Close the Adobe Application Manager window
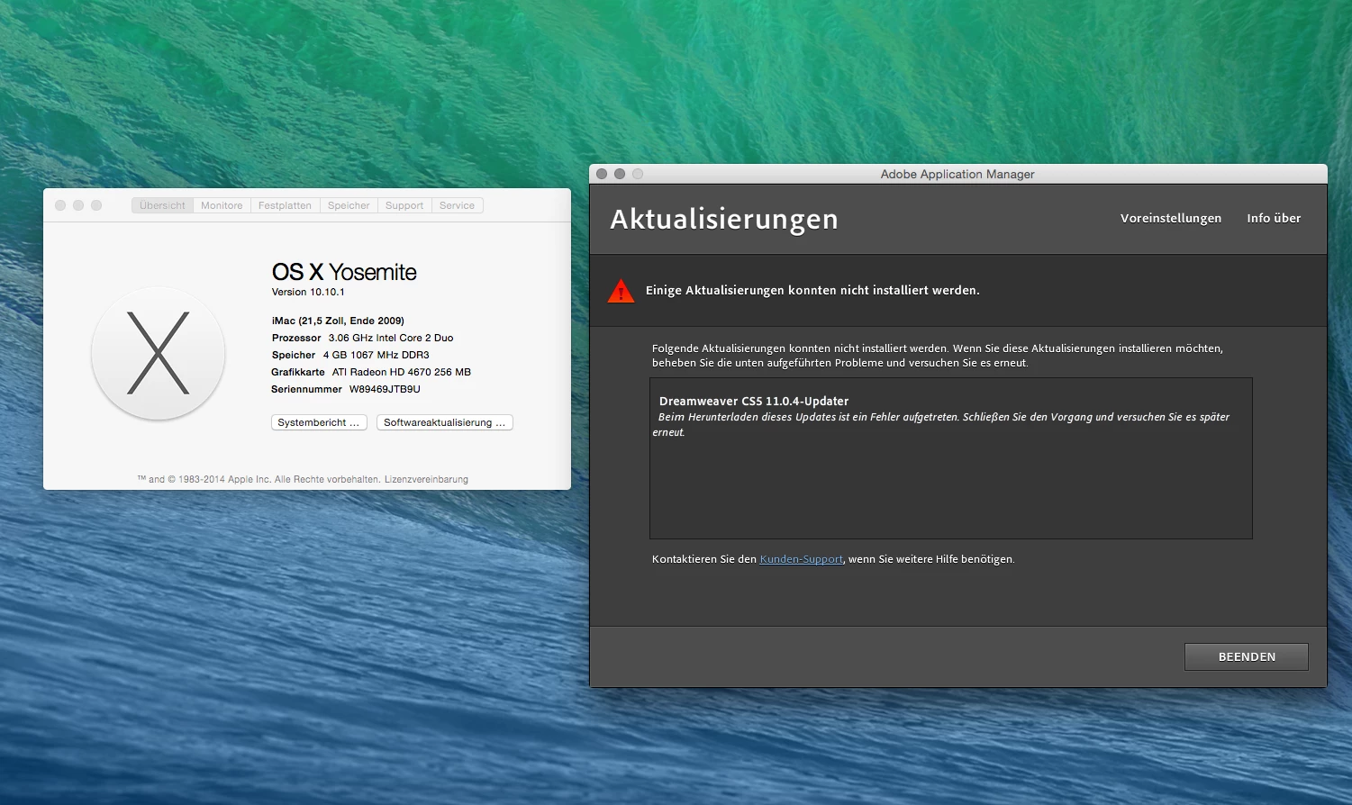The width and height of the screenshot is (1352, 805). (602, 174)
